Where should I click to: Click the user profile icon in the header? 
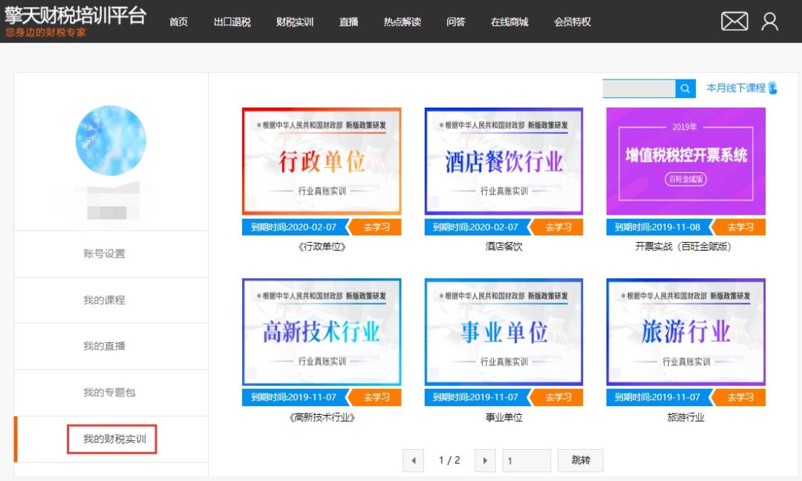coord(770,22)
